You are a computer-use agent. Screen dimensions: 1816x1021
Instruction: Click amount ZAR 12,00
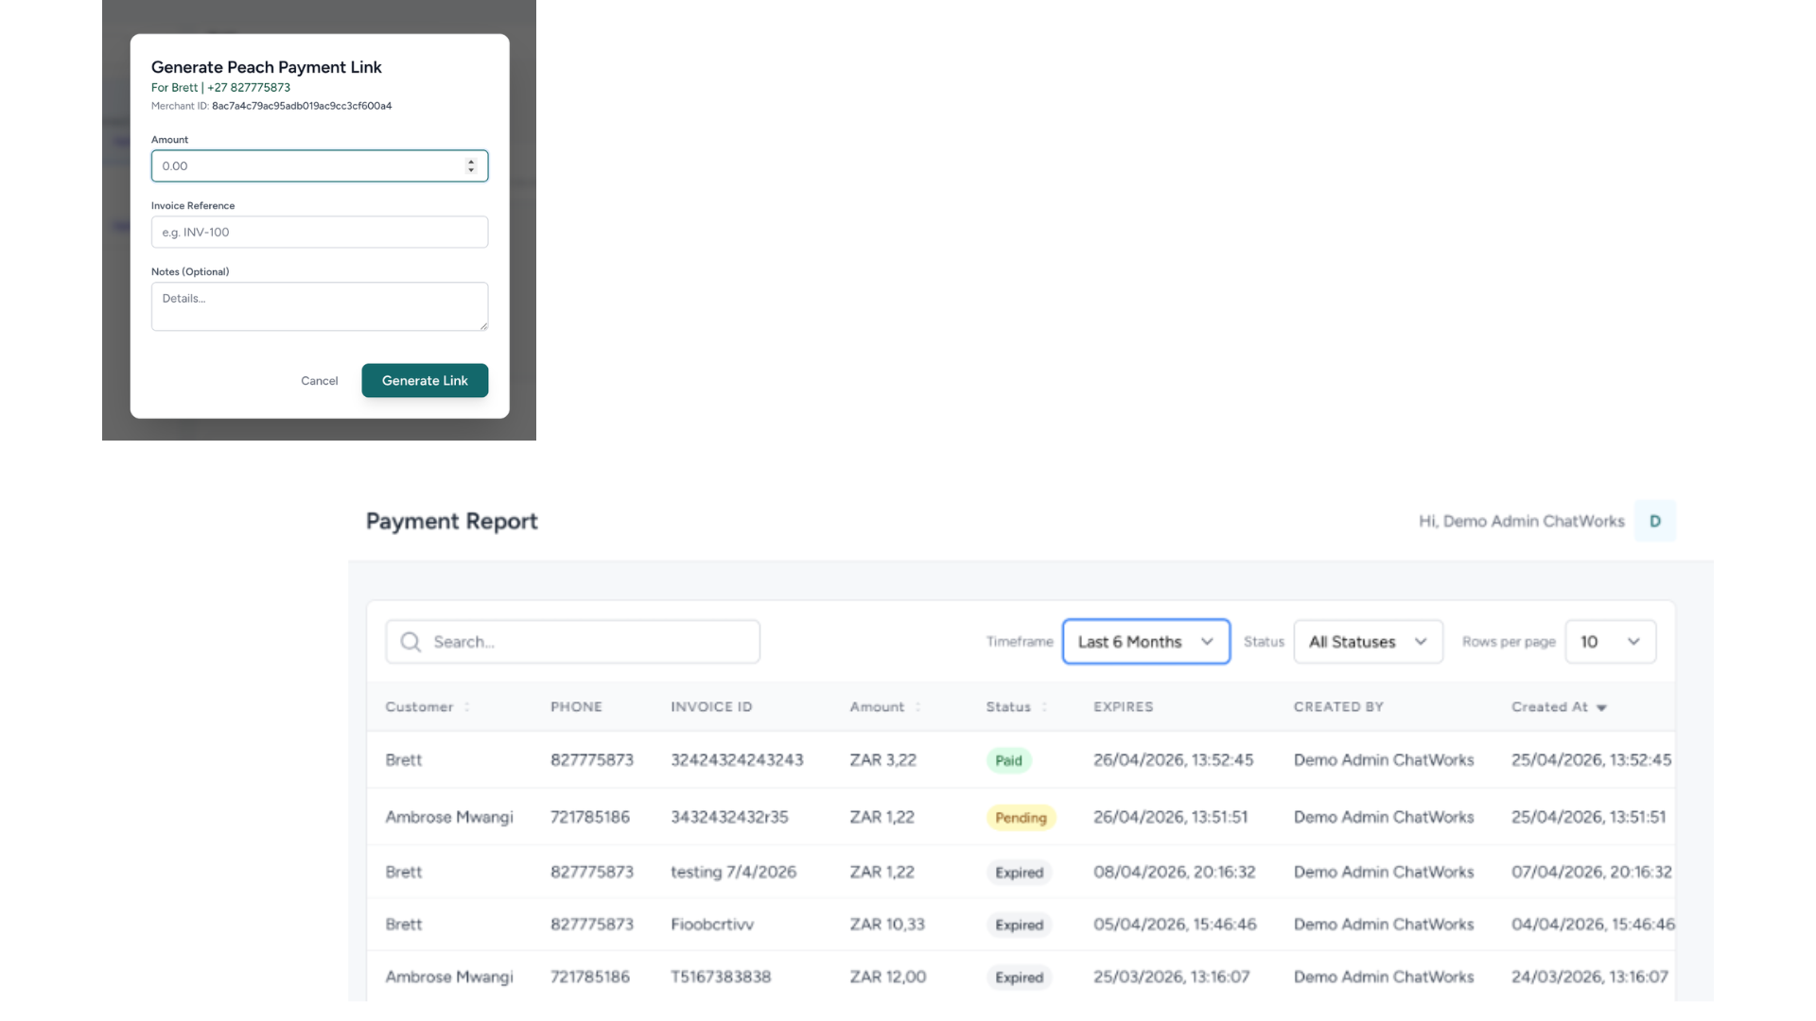point(887,977)
